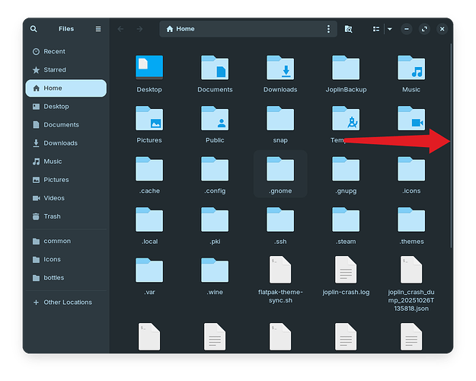
Task: Open Recent in the sidebar
Action: (x=54, y=52)
